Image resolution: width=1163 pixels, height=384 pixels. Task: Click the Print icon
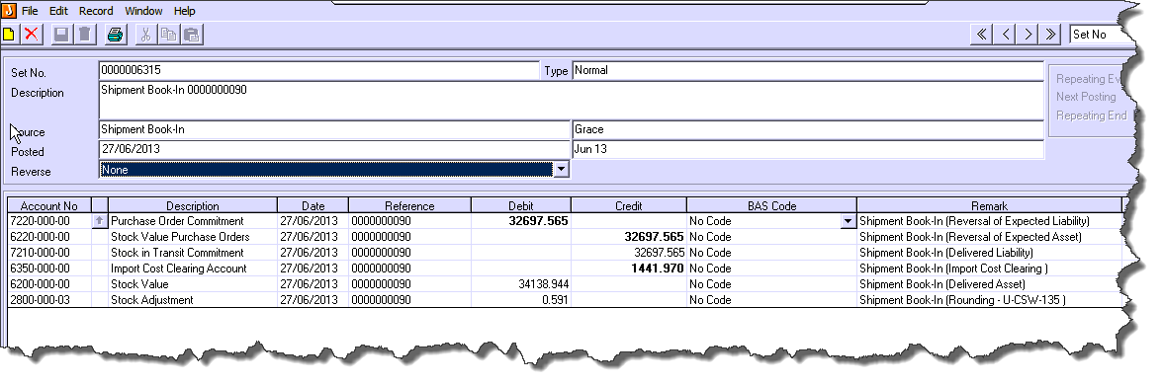pos(115,34)
